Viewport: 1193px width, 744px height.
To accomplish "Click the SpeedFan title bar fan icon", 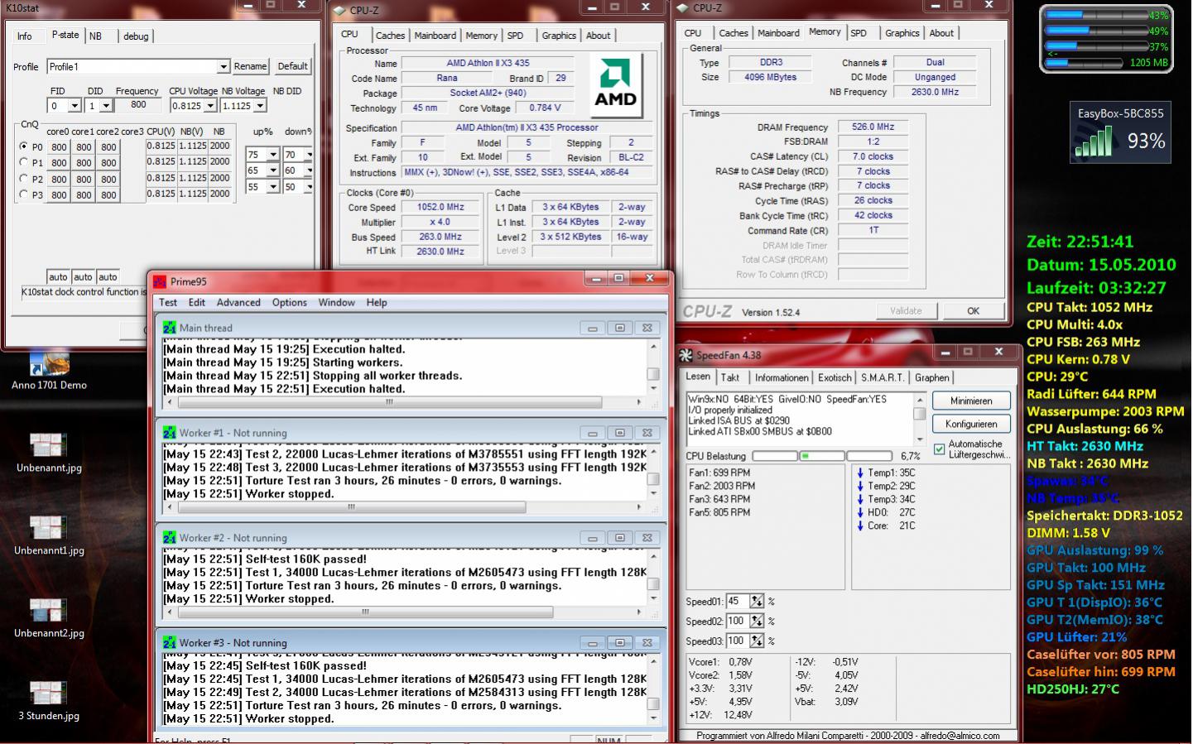I will click(686, 355).
